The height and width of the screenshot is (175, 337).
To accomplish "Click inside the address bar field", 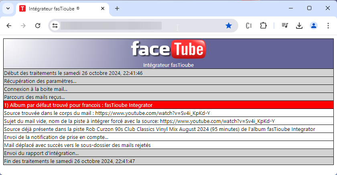I will click(x=140, y=26).
